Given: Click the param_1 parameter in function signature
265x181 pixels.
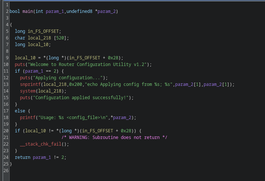Looking at the screenshot, I should tap(55, 11).
